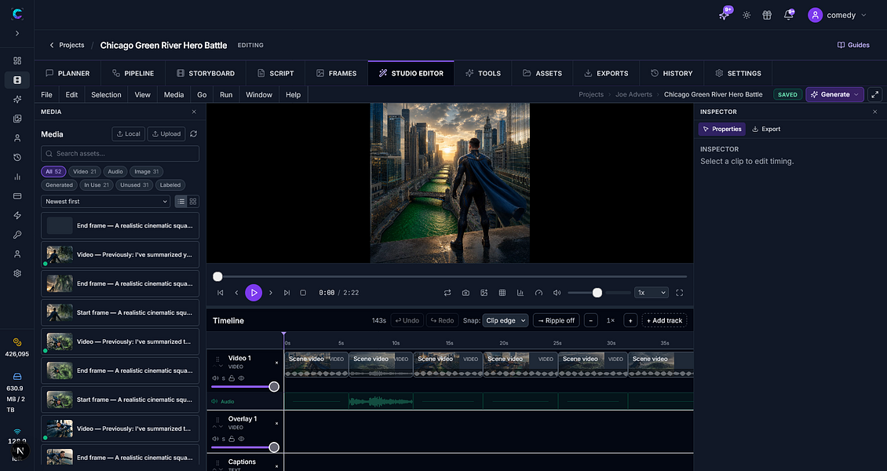Switch media list to grid view
Viewport: 887px width, 471px height.
[193, 201]
